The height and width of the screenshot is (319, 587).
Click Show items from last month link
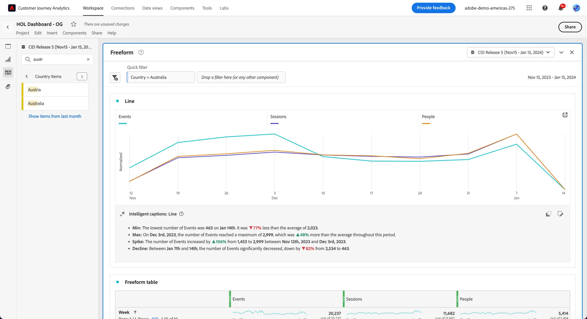pyautogui.click(x=55, y=116)
